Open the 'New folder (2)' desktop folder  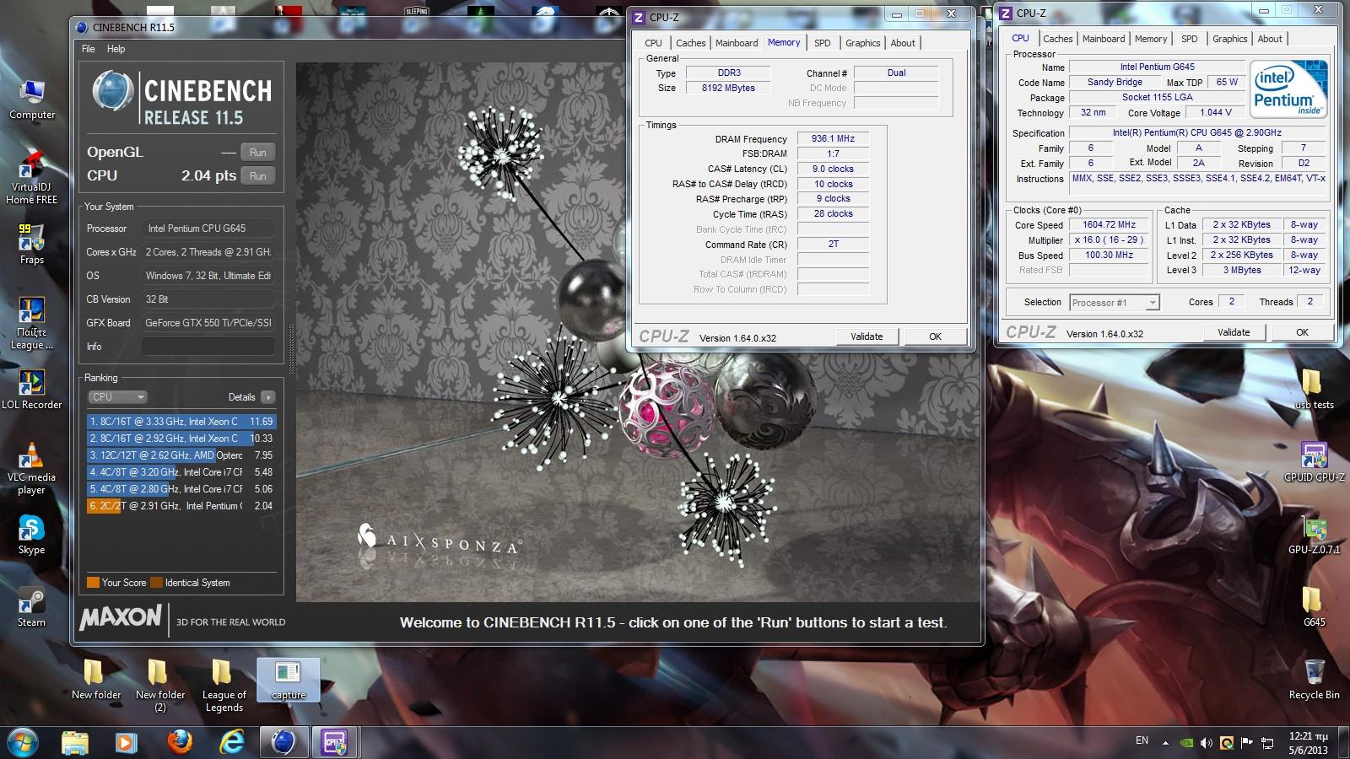tap(159, 686)
